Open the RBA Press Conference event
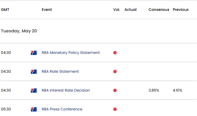 (x=62, y=109)
